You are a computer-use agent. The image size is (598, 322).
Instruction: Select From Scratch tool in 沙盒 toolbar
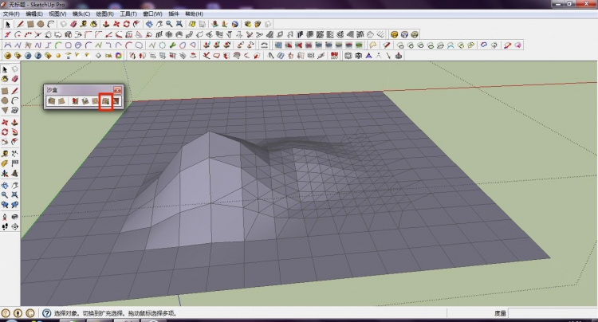(61, 101)
